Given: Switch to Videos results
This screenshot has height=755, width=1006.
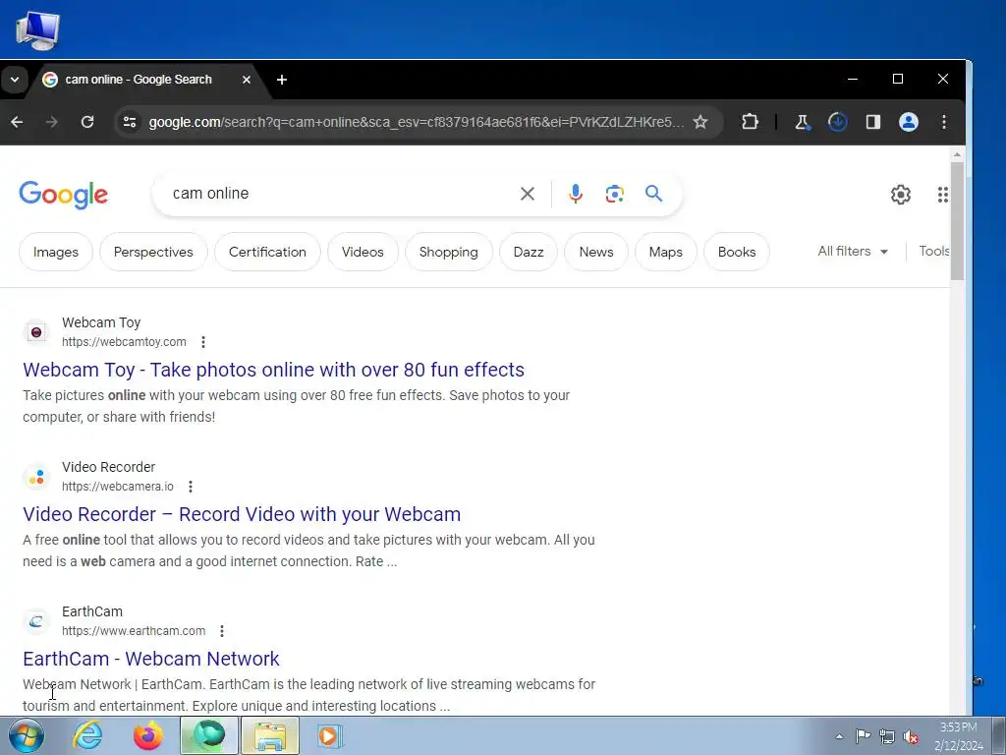Looking at the screenshot, I should [x=363, y=252].
